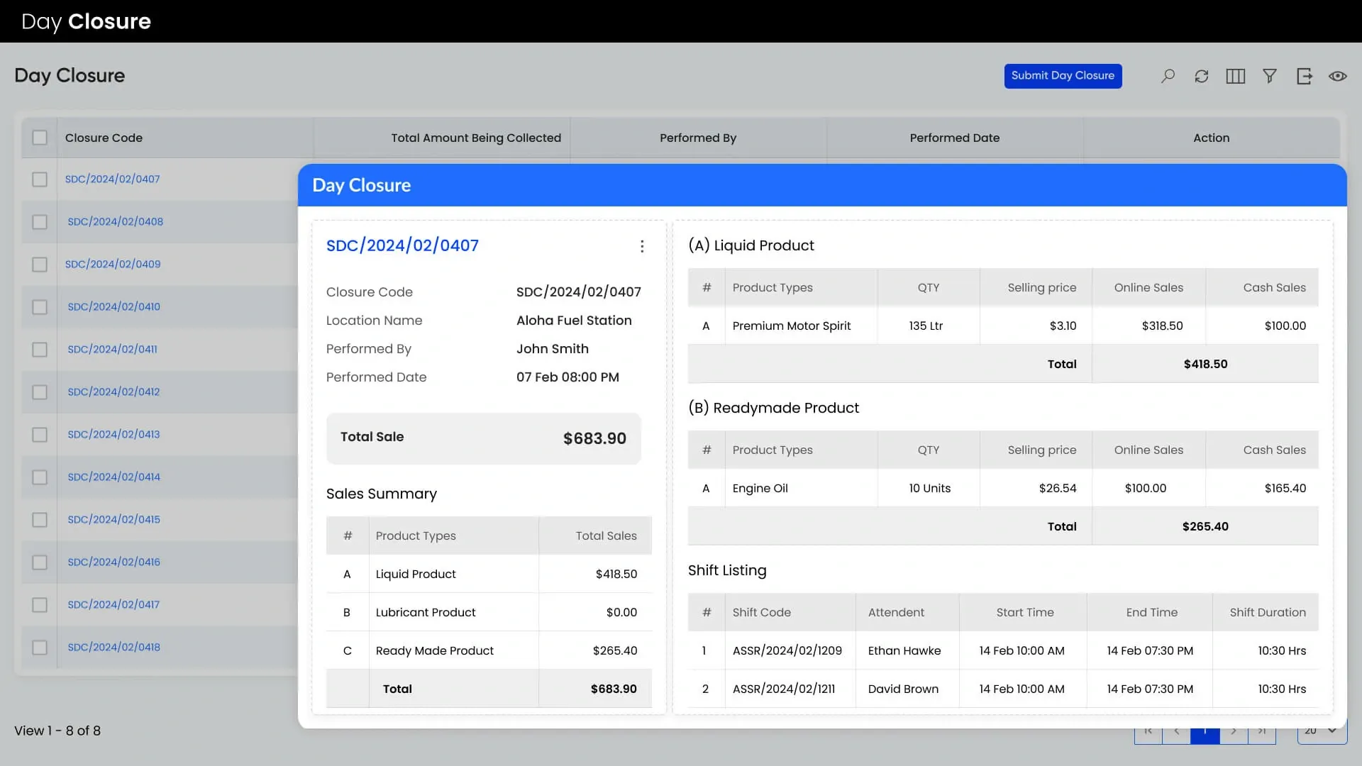Click the refresh icon in toolbar
1362x766 pixels.
point(1201,76)
